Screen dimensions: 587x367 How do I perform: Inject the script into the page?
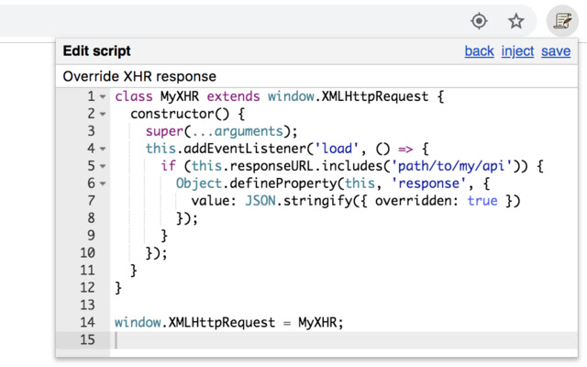pyautogui.click(x=517, y=51)
